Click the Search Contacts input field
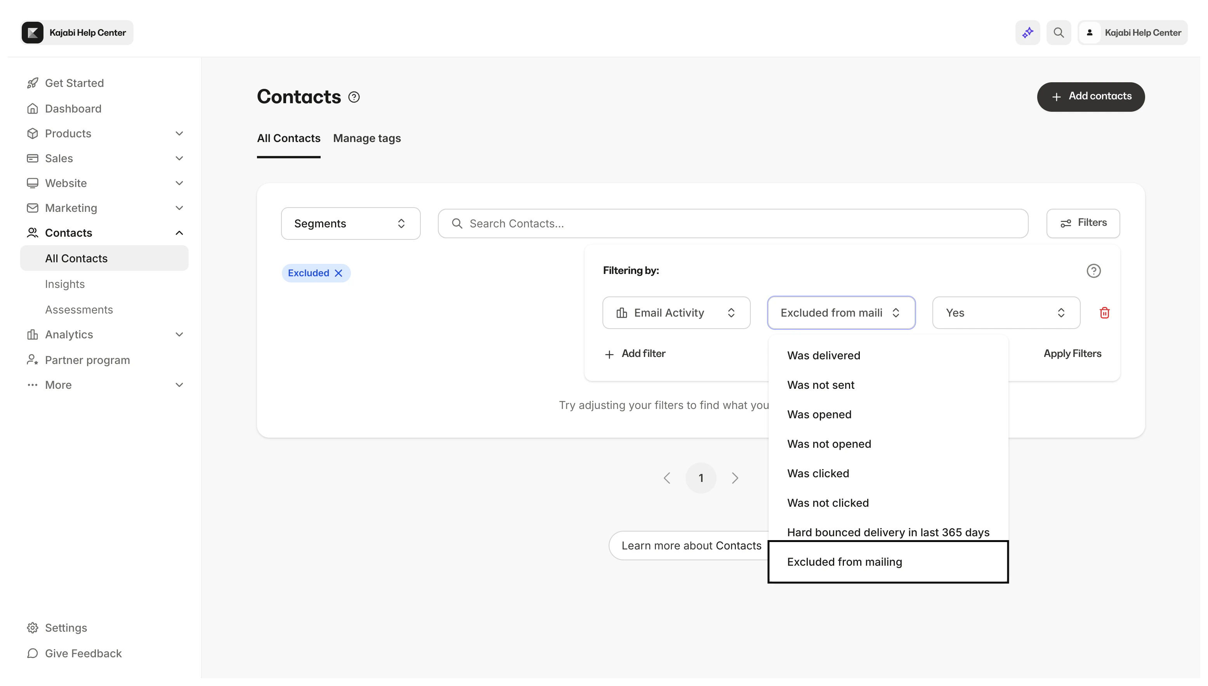This screenshot has height=686, width=1208. (x=732, y=223)
